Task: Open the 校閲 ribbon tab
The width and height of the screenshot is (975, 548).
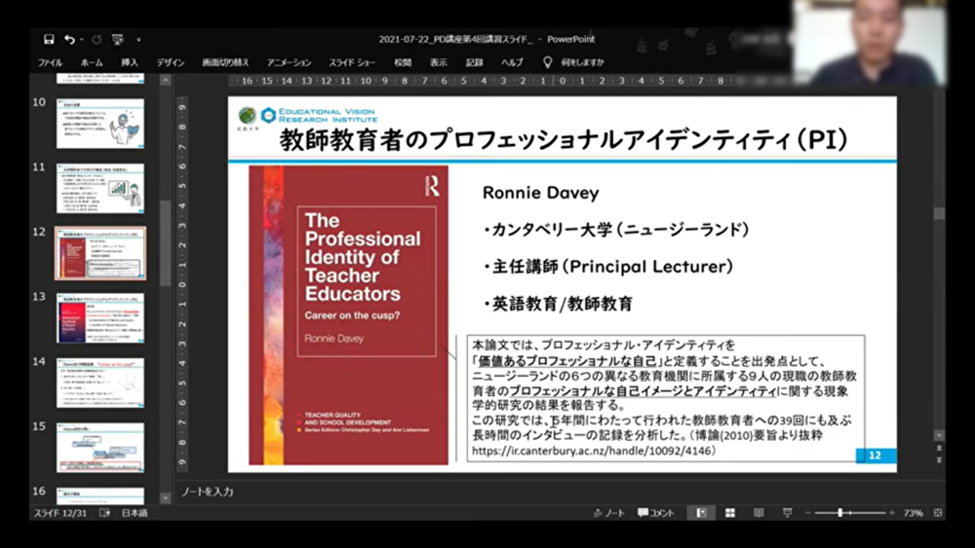Action: point(403,62)
